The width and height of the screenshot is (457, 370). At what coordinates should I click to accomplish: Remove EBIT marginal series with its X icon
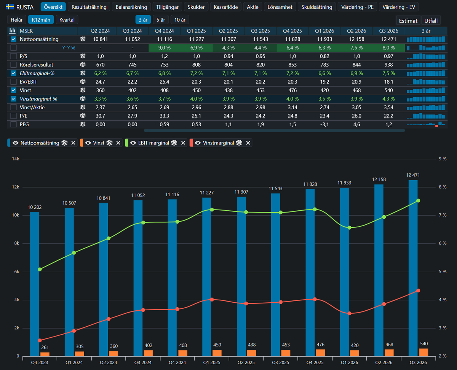coord(183,143)
